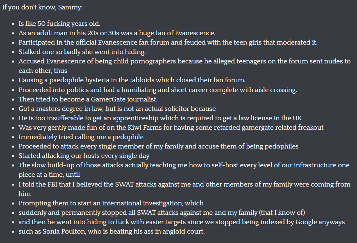Click the line about an international investigation

click(111, 203)
